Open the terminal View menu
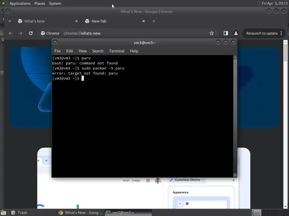The width and height of the screenshot is (289, 216). (x=83, y=51)
